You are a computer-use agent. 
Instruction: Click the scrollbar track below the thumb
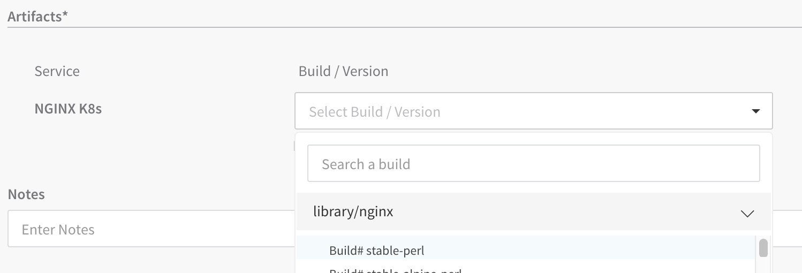point(763,266)
